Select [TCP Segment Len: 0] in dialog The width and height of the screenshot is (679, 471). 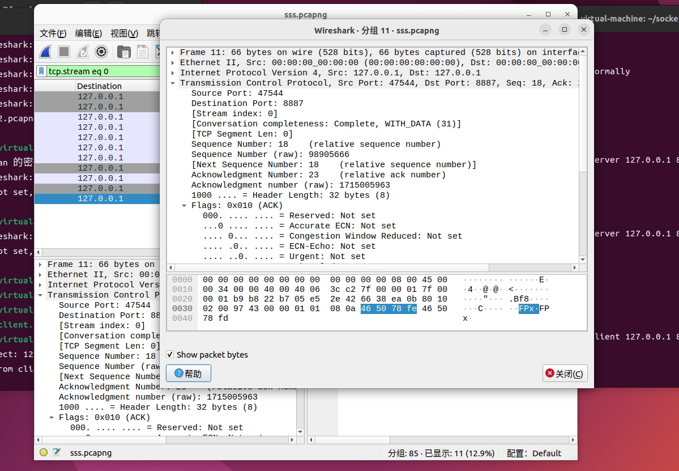coord(242,134)
